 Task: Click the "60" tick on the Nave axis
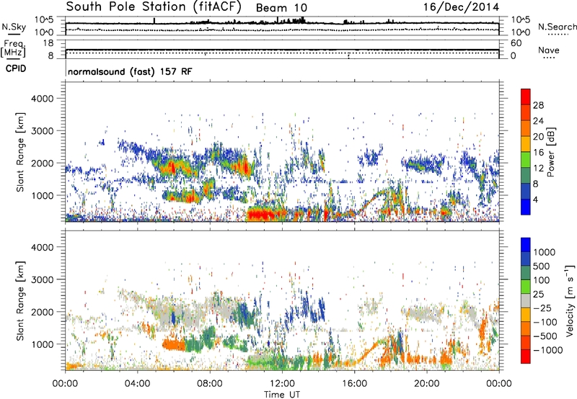click(516, 43)
